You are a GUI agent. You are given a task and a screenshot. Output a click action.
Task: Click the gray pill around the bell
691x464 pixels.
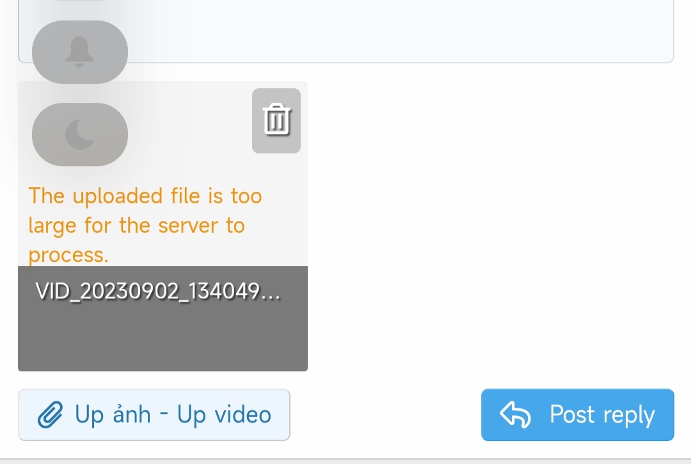[x=80, y=52]
